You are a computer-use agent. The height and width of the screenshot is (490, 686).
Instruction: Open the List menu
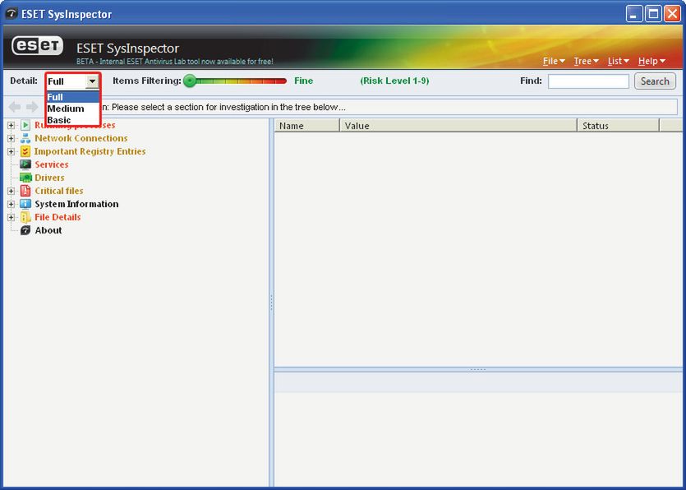point(618,61)
